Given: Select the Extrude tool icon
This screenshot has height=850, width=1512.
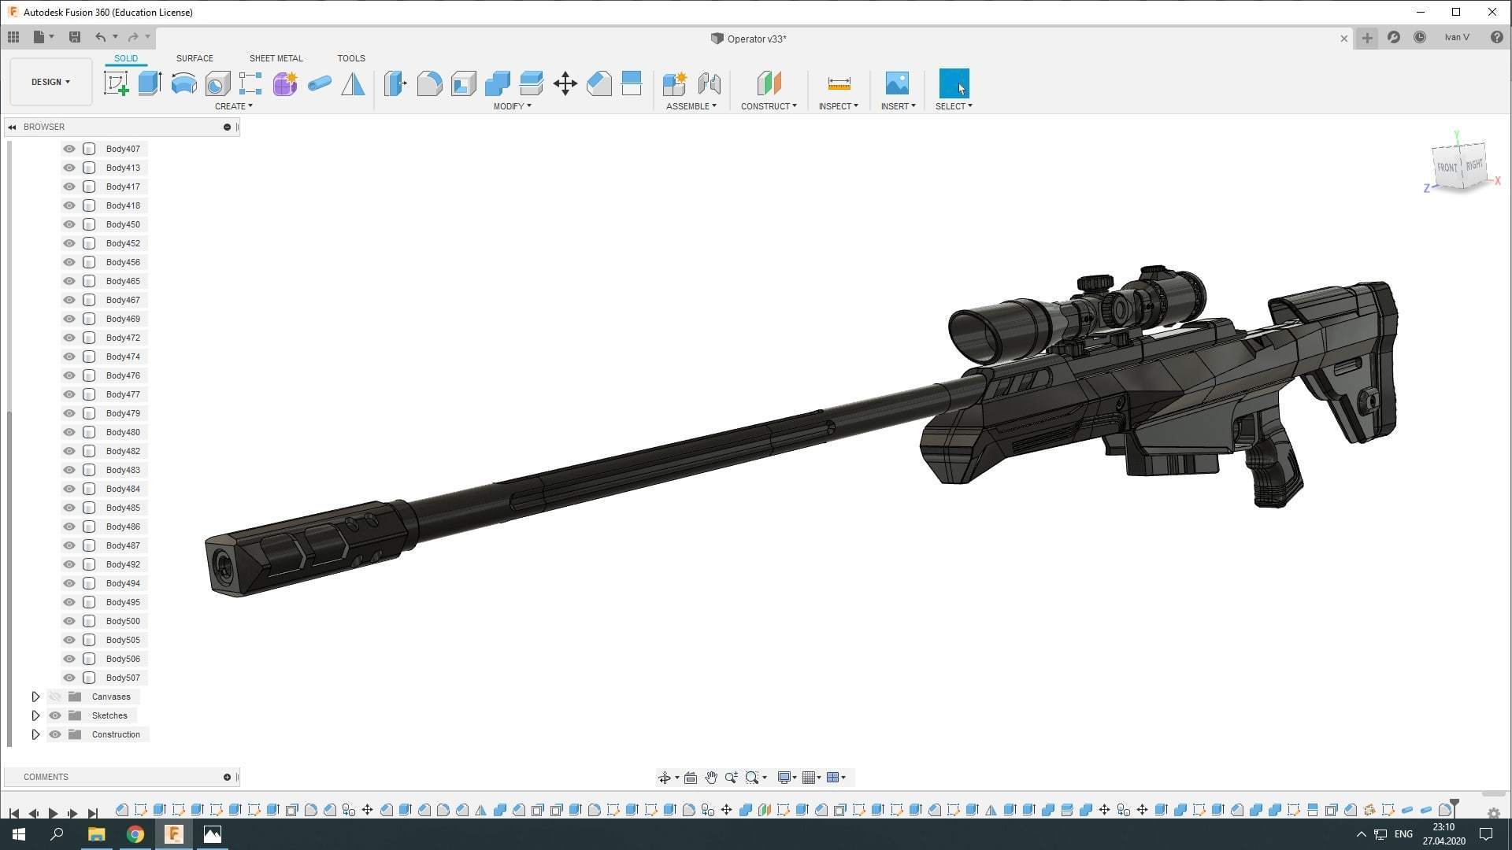Looking at the screenshot, I should [150, 83].
